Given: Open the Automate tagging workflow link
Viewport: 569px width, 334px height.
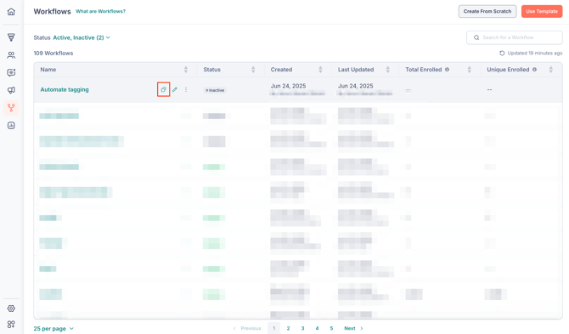Looking at the screenshot, I should point(65,89).
